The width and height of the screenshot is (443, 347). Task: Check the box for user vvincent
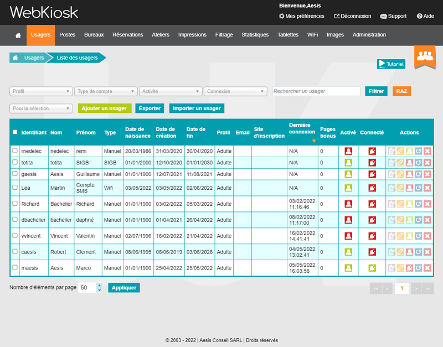(15, 236)
